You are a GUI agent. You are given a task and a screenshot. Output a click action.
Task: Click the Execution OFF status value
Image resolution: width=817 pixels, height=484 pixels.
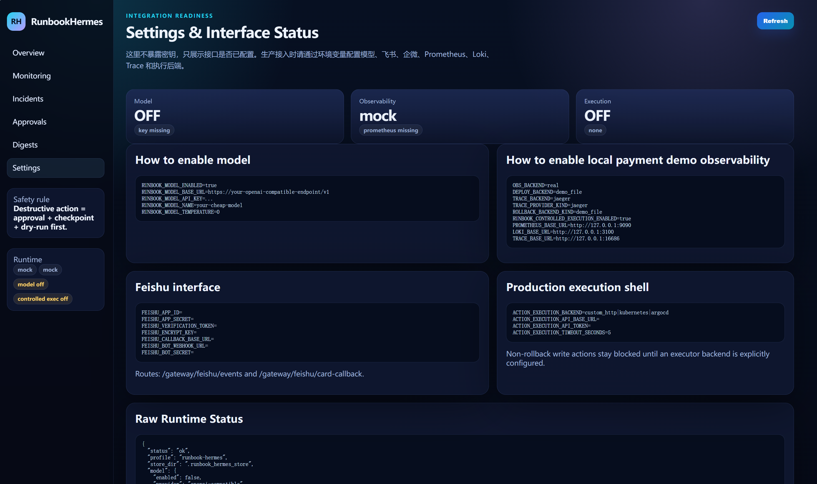(597, 116)
